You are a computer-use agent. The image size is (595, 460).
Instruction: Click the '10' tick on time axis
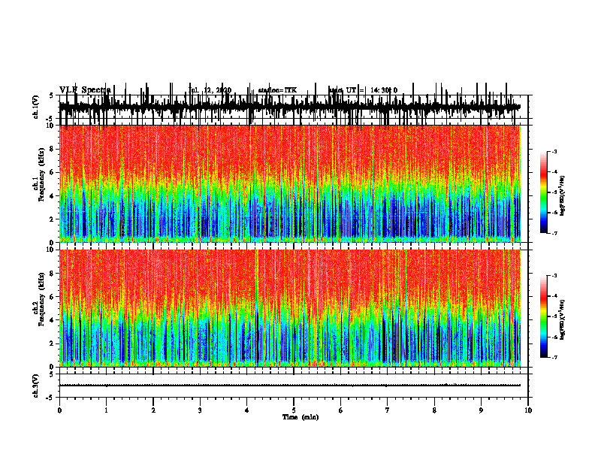pyautogui.click(x=528, y=410)
